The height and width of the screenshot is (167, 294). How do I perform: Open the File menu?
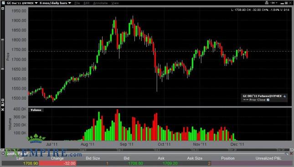tap(77, 3)
